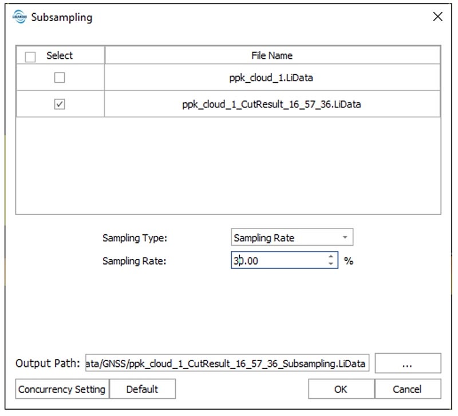Image resolution: width=458 pixels, height=416 pixels.
Task: Click the app logo in the title bar
Action: [19, 17]
